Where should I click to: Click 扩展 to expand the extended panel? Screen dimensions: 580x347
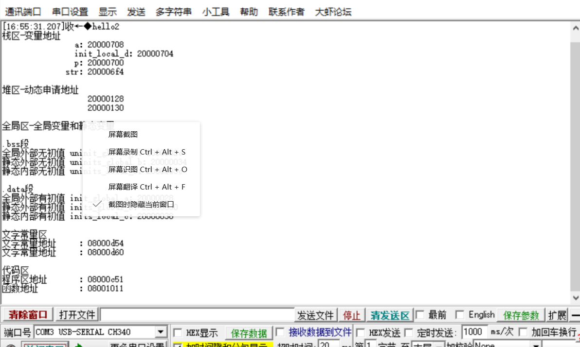coord(557,315)
